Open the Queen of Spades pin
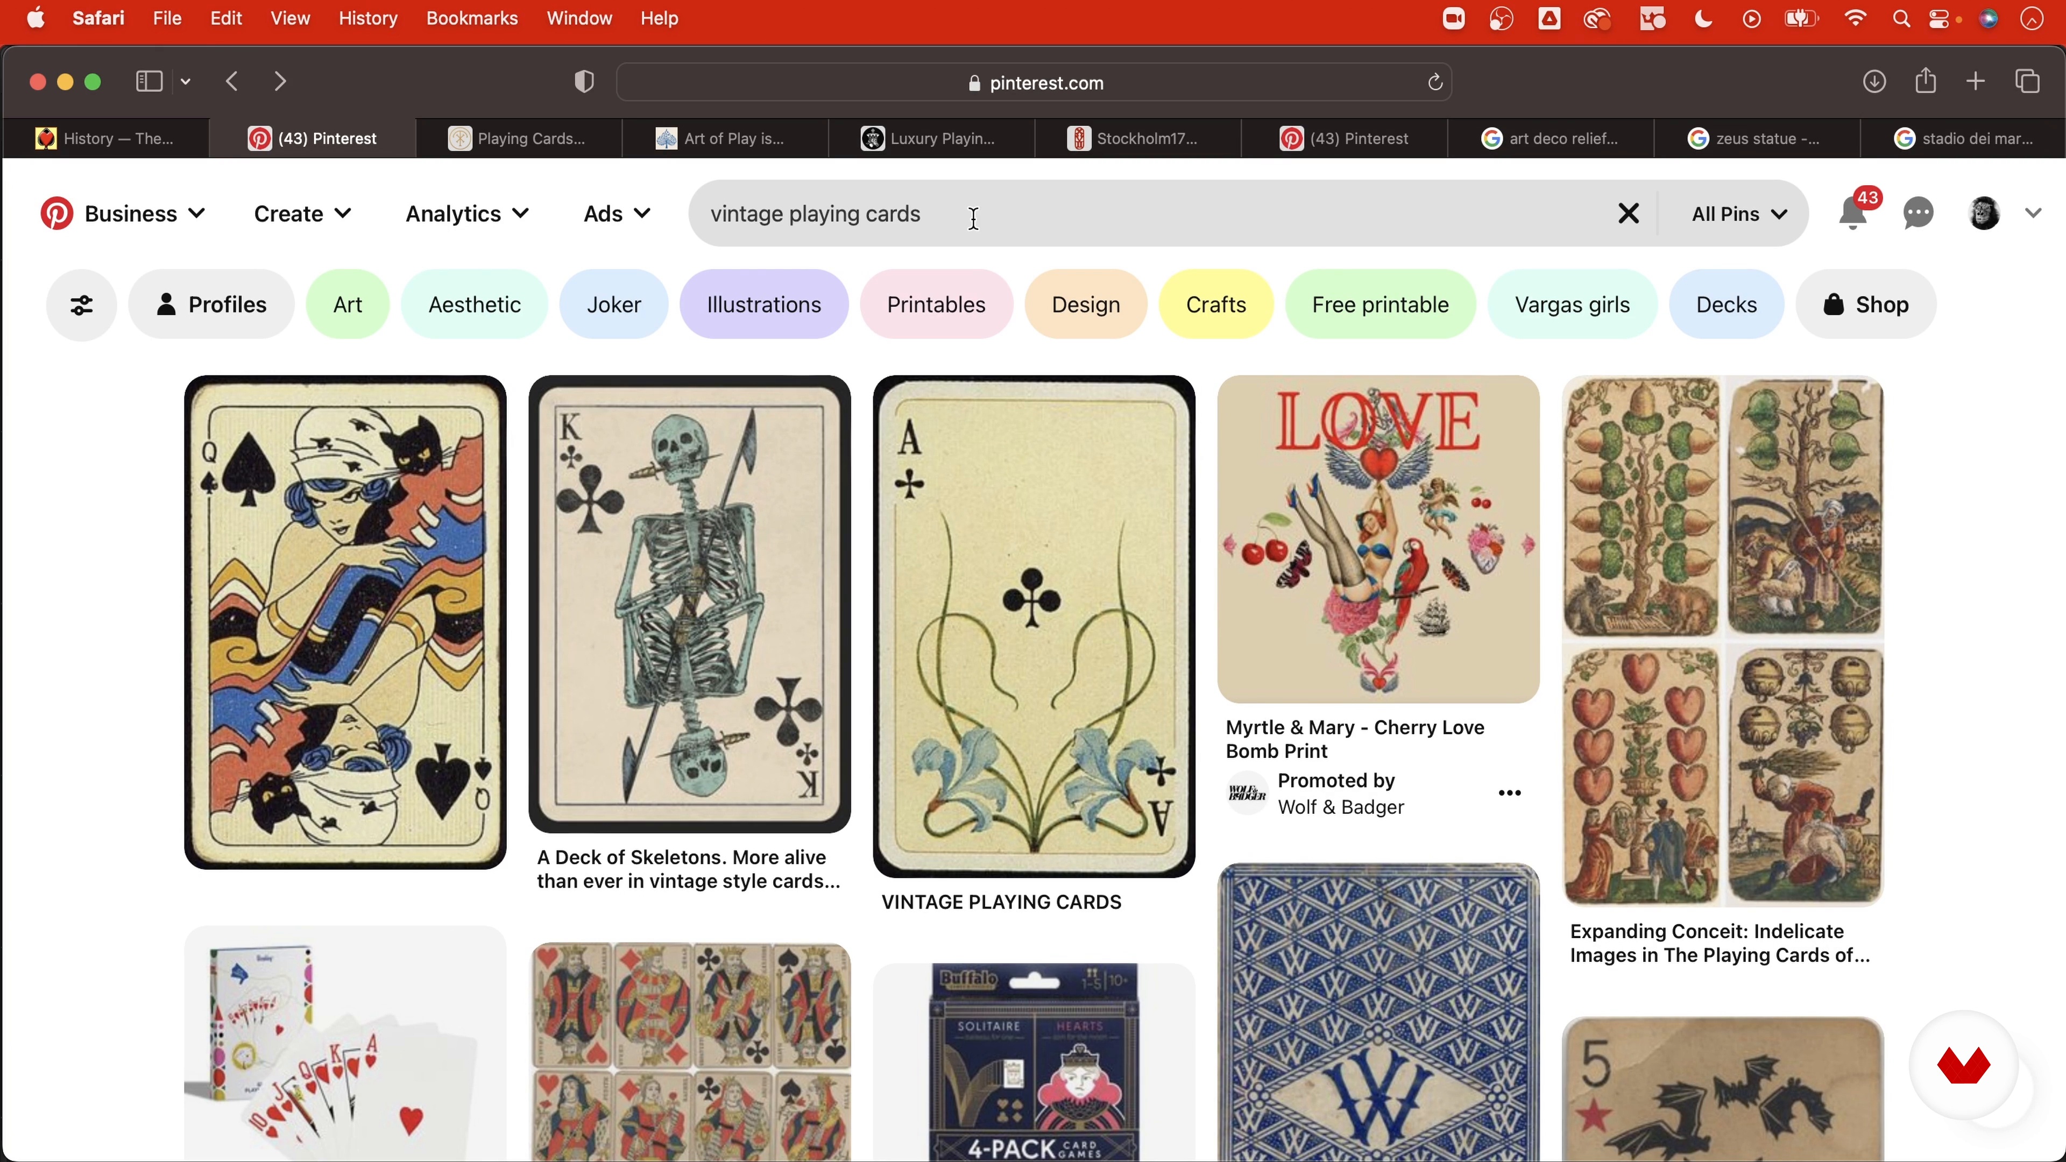Viewport: 2066px width, 1162px height. point(345,622)
